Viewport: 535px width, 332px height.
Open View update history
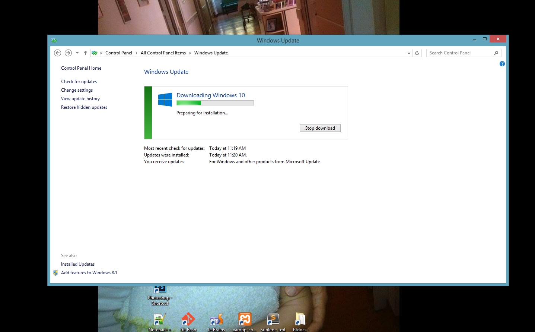click(x=80, y=99)
